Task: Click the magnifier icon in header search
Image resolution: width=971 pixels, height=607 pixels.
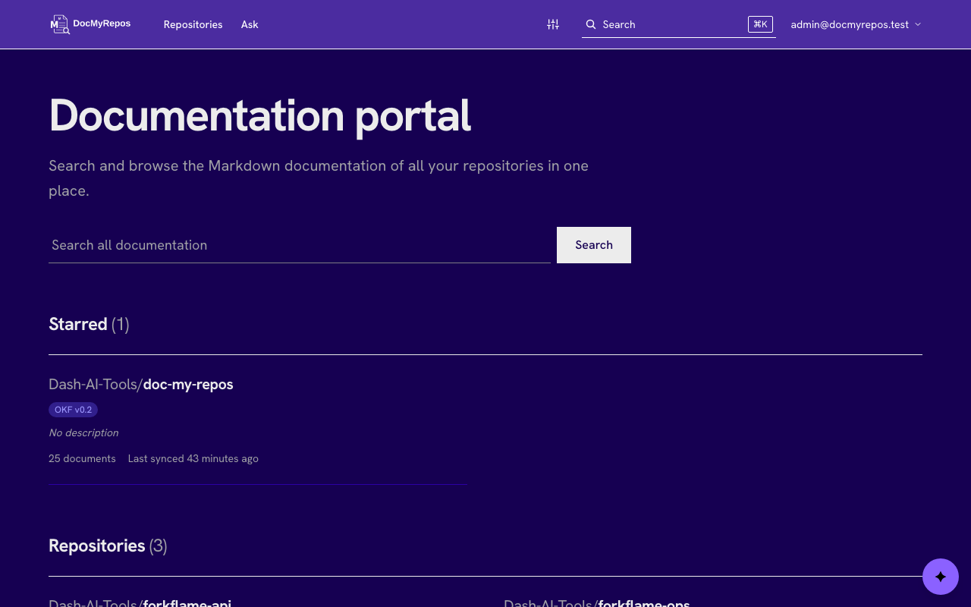Action: coord(591,24)
